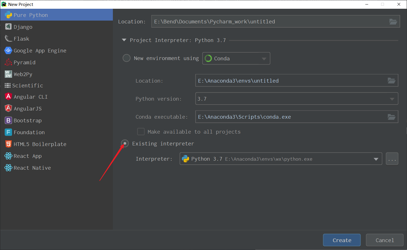Choose Flask project type
407x250 pixels.
pos(57,39)
